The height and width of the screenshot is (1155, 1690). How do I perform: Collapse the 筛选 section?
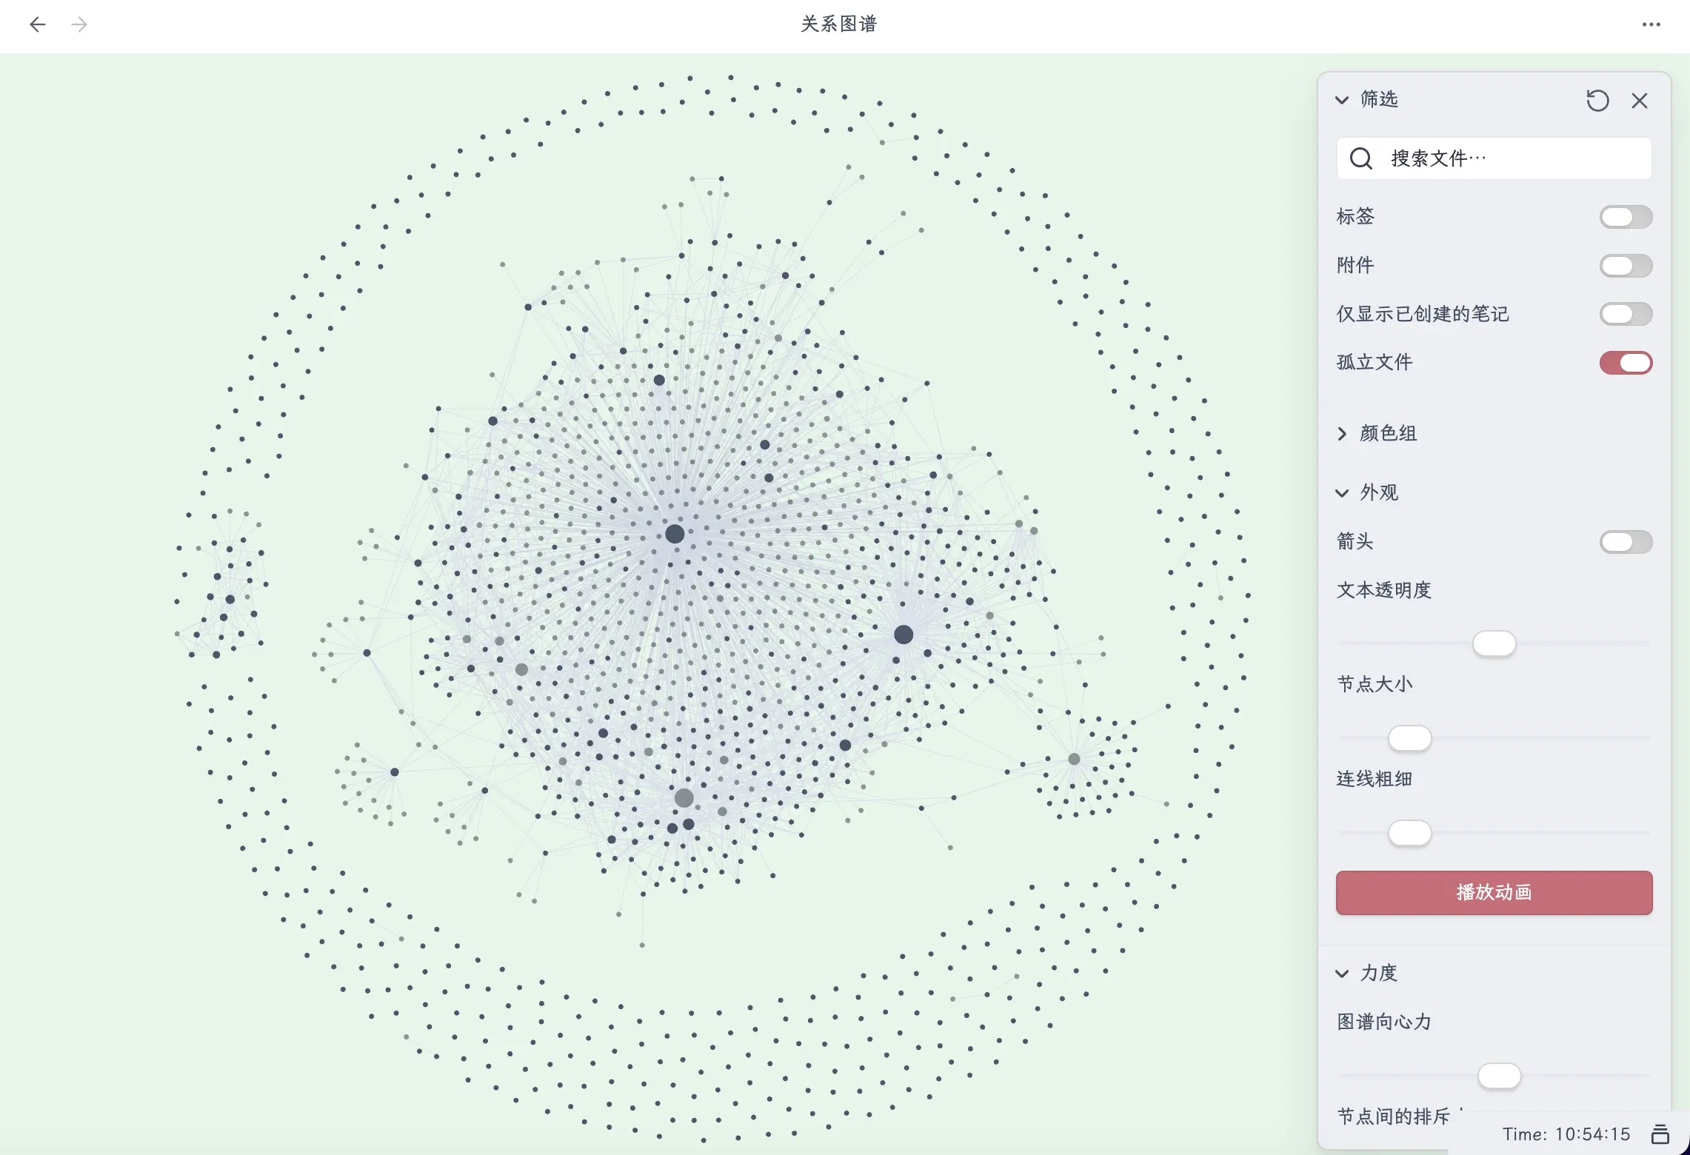[1342, 100]
